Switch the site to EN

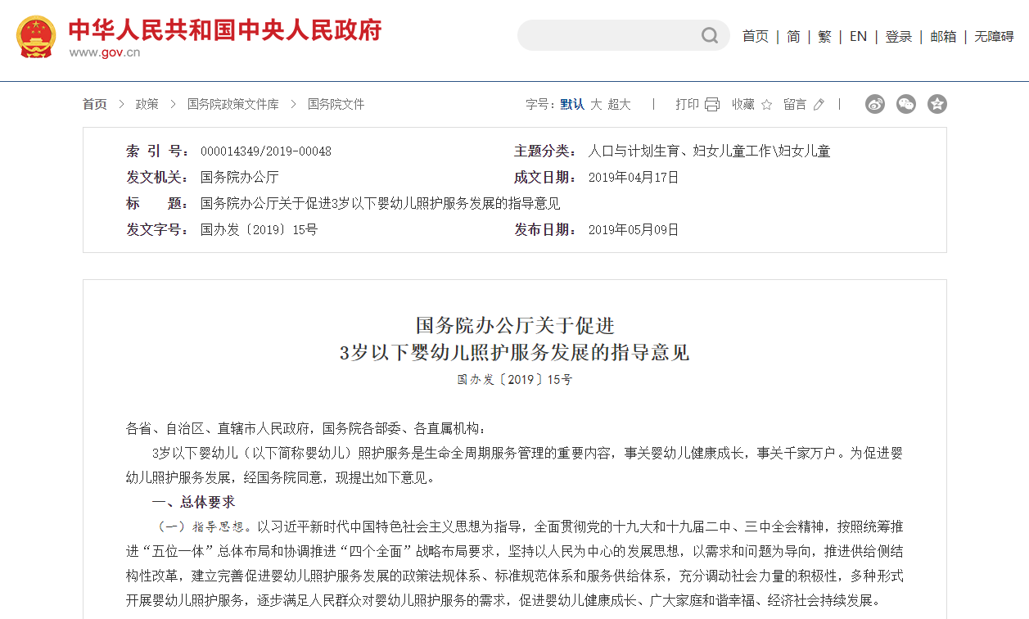pyautogui.click(x=858, y=36)
